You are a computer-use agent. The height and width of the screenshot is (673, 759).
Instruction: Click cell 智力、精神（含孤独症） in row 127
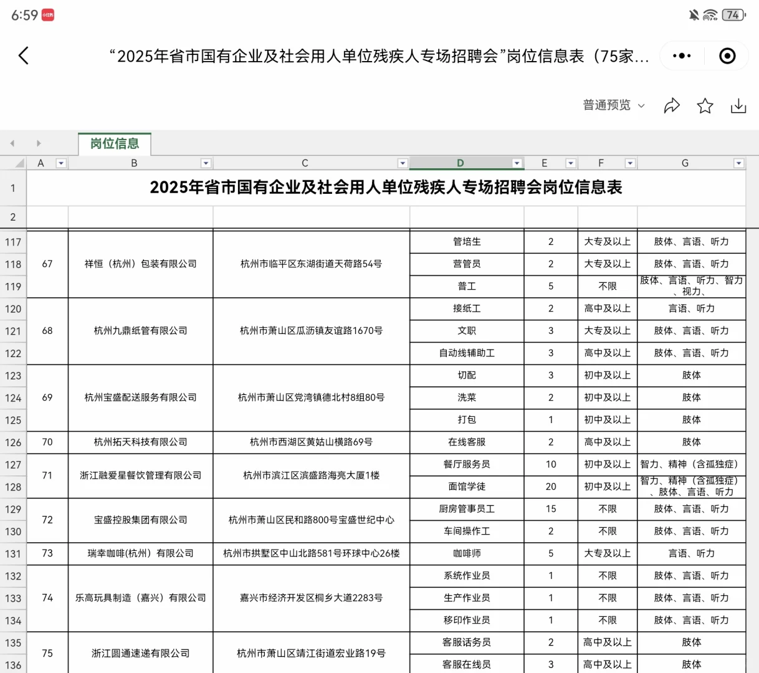(691, 464)
